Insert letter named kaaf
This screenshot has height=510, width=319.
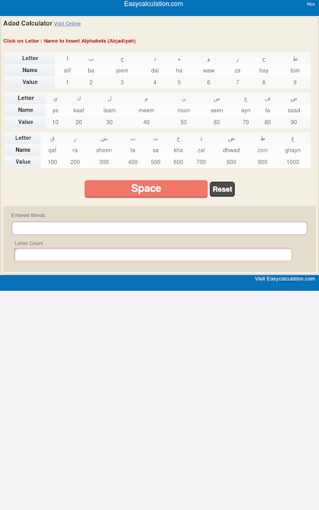pyautogui.click(x=78, y=110)
